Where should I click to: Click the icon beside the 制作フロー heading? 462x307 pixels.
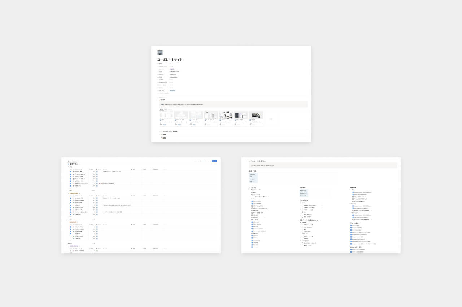(x=69, y=164)
